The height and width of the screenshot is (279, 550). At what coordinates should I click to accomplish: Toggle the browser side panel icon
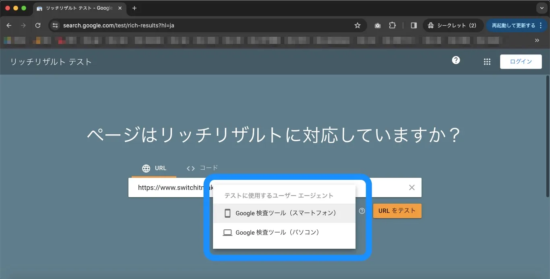click(x=414, y=25)
